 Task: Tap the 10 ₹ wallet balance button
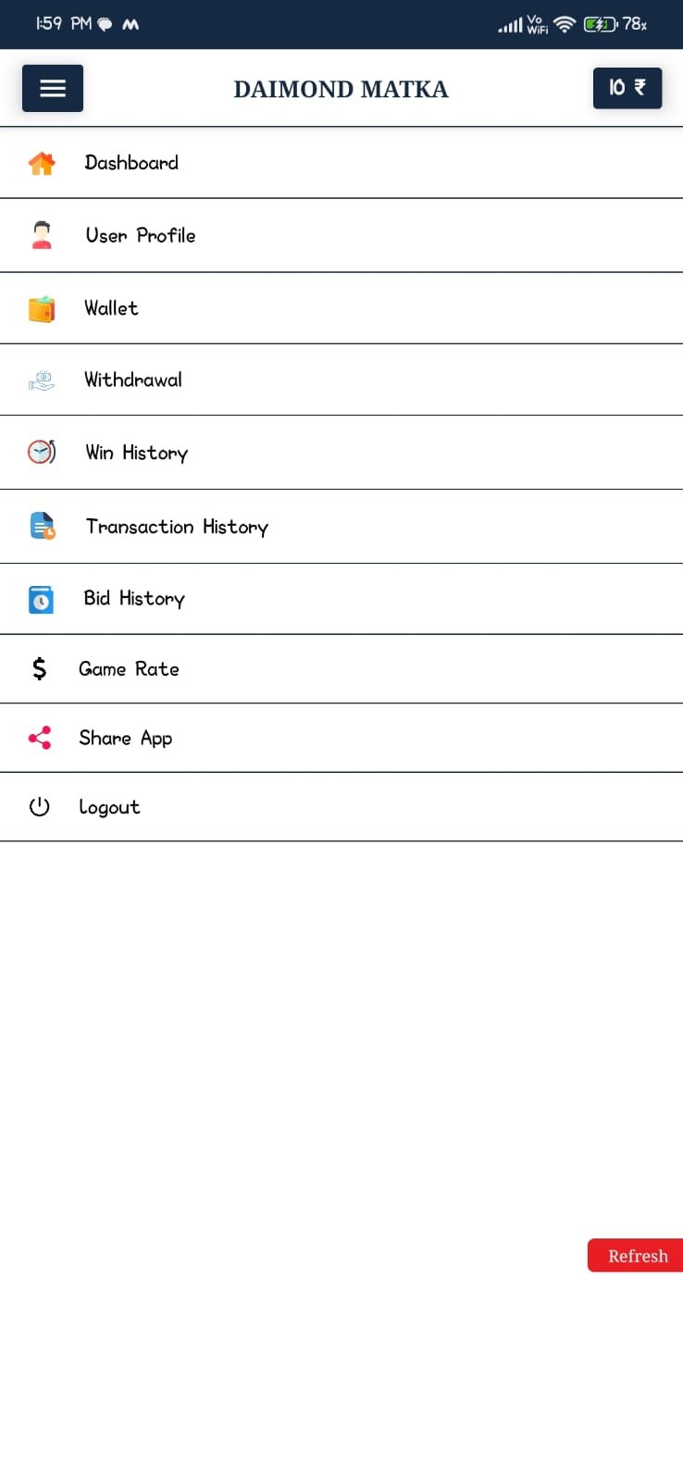click(627, 88)
